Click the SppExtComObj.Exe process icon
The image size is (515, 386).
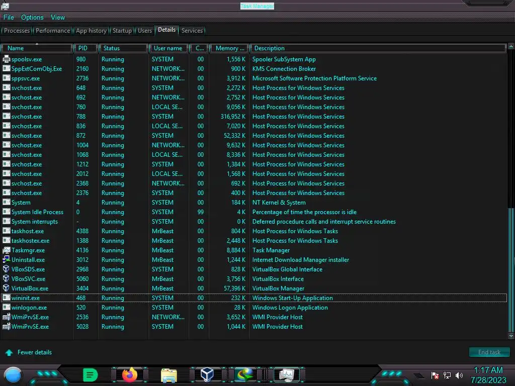coord(6,68)
